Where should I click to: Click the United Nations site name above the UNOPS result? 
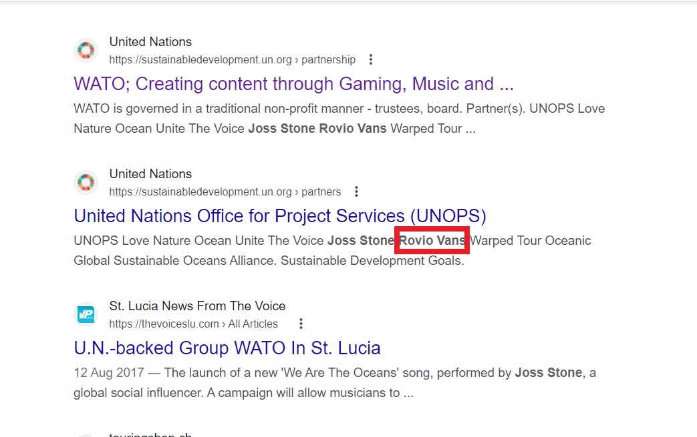point(150,174)
